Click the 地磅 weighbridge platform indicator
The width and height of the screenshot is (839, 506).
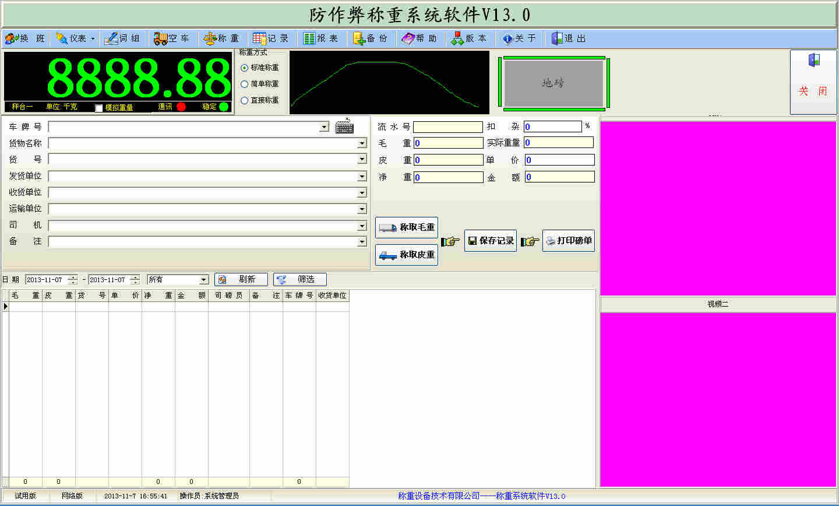(x=554, y=83)
